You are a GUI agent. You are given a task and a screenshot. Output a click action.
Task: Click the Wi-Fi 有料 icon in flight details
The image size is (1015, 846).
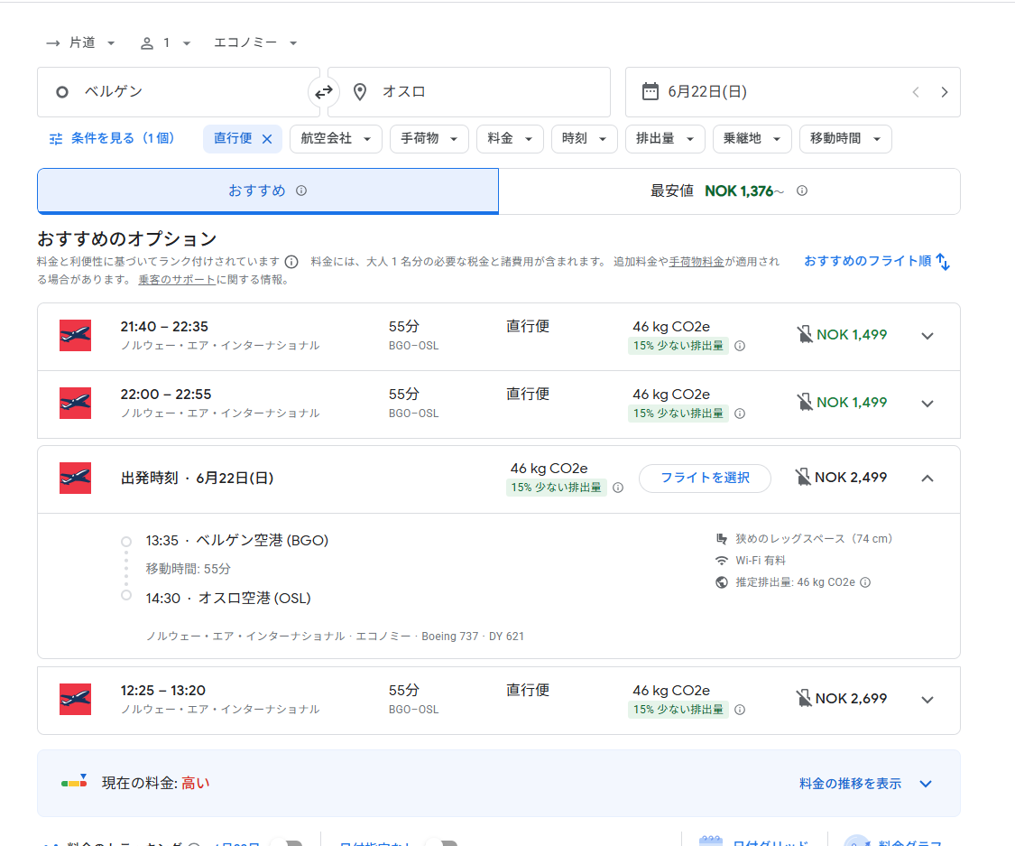(x=723, y=561)
